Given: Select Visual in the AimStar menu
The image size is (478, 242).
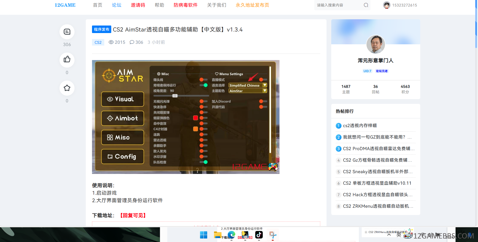Looking at the screenshot, I should click(122, 99).
